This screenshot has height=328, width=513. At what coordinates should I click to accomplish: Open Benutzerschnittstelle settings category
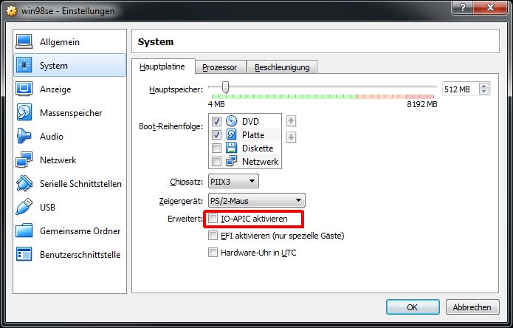point(69,254)
